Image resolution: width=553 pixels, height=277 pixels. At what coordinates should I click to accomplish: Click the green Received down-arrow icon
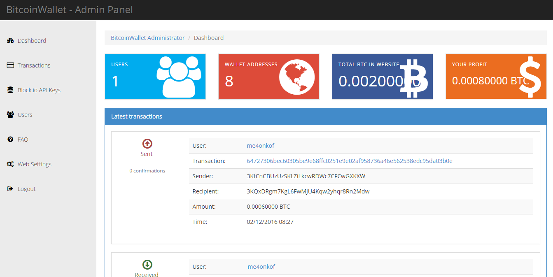coord(147,265)
